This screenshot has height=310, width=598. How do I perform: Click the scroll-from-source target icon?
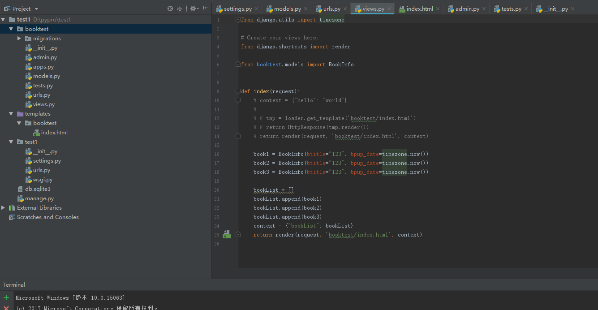170,9
